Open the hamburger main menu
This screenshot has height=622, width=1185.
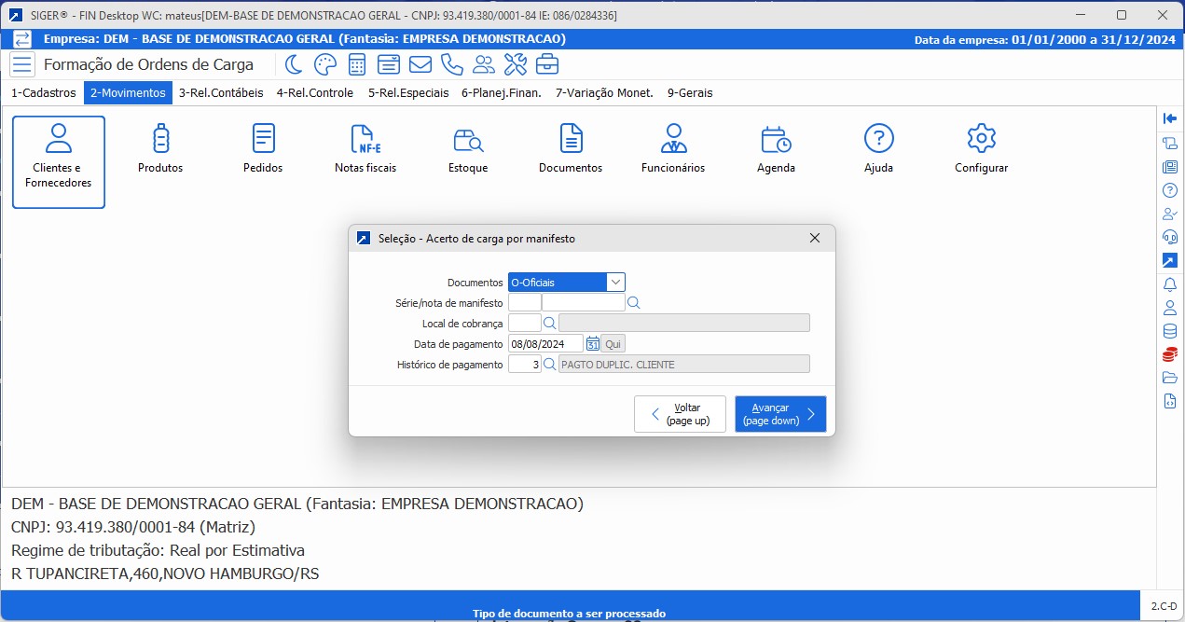(x=22, y=64)
